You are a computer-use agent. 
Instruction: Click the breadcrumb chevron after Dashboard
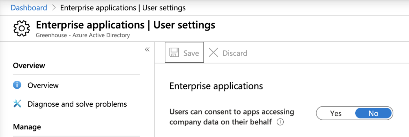click(54, 8)
